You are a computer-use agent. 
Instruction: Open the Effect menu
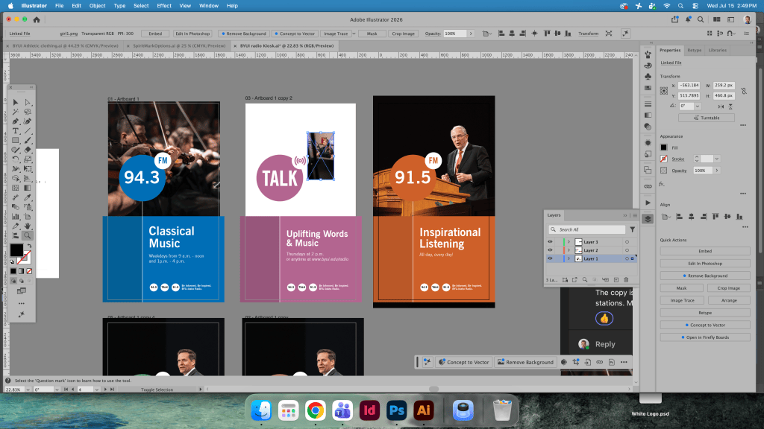coord(163,6)
